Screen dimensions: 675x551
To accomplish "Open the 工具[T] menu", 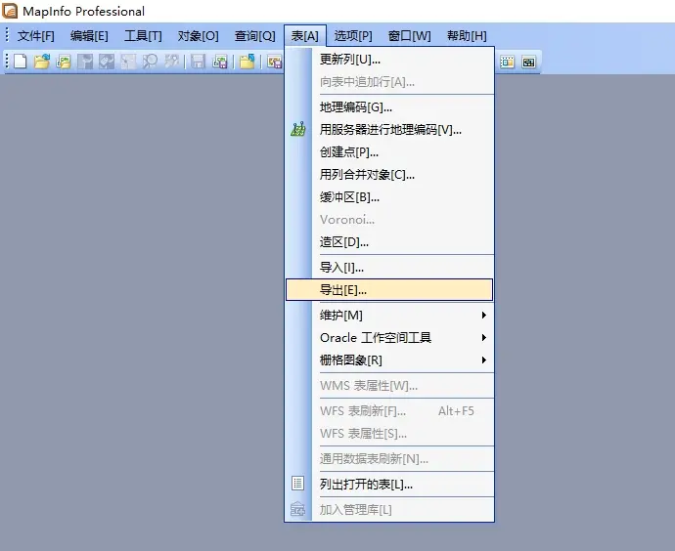I will pyautogui.click(x=143, y=36).
